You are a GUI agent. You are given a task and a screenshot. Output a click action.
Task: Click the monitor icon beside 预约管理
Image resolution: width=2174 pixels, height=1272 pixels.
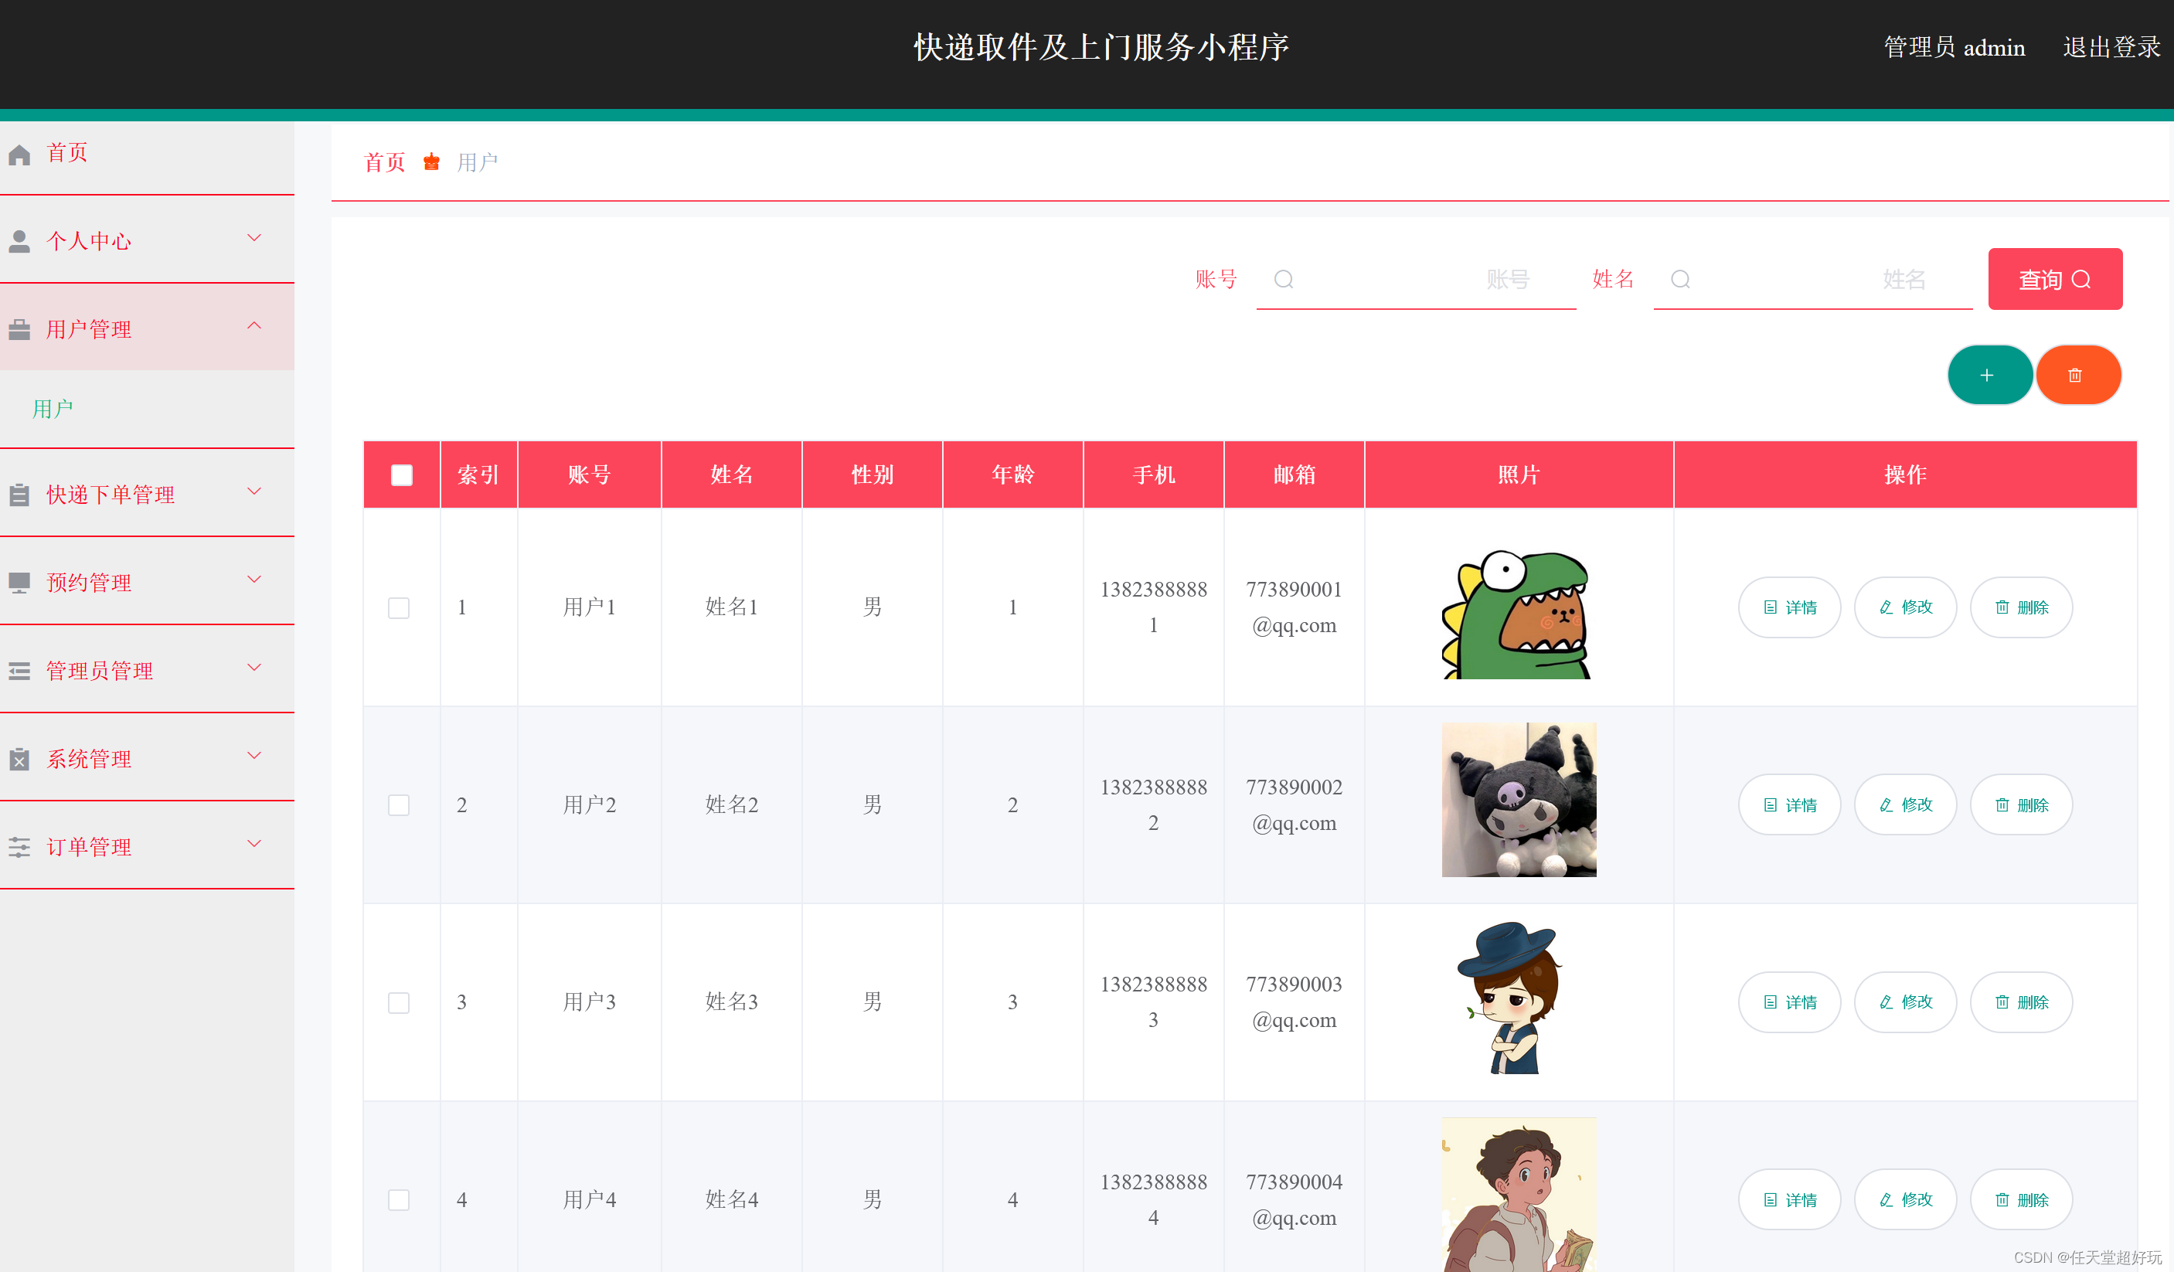click(x=20, y=583)
